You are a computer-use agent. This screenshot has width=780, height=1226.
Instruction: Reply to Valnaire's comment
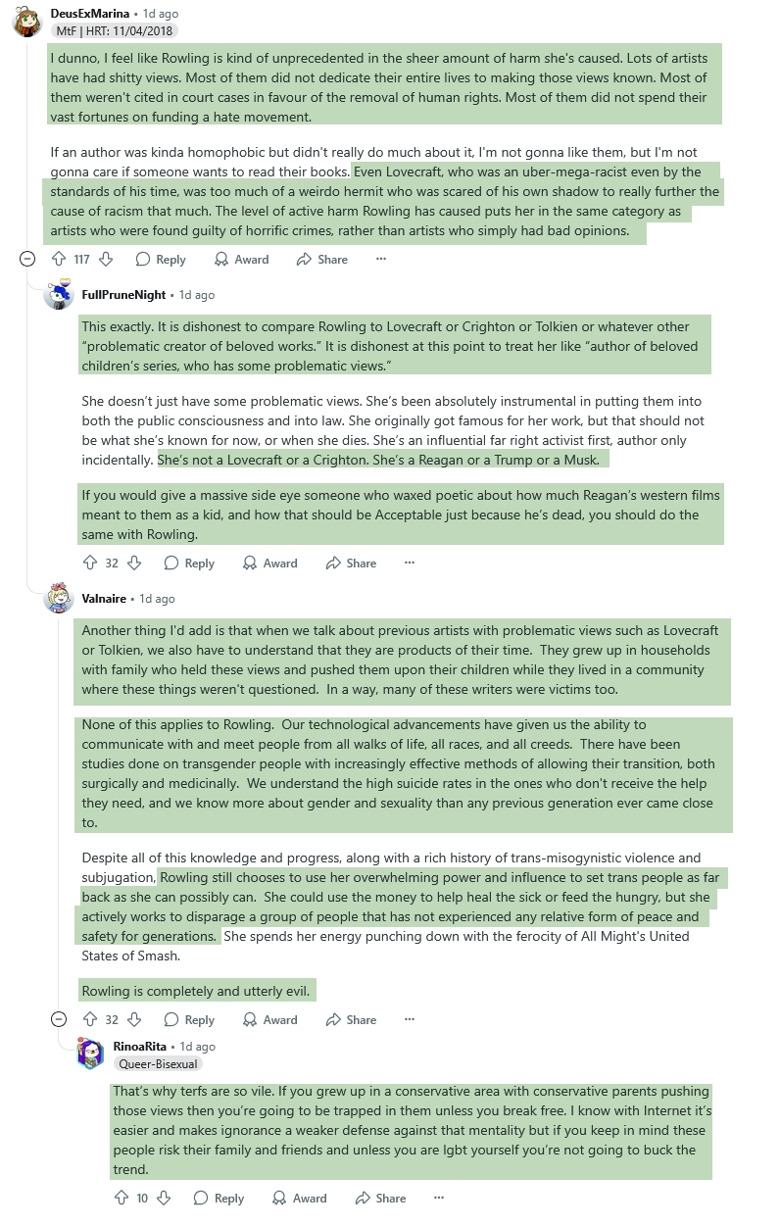click(189, 1020)
